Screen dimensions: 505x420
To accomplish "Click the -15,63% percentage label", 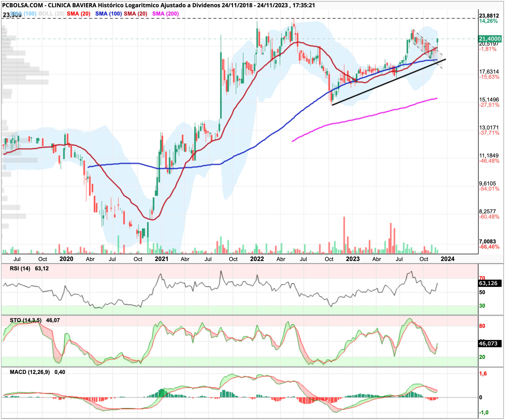I will coord(489,77).
